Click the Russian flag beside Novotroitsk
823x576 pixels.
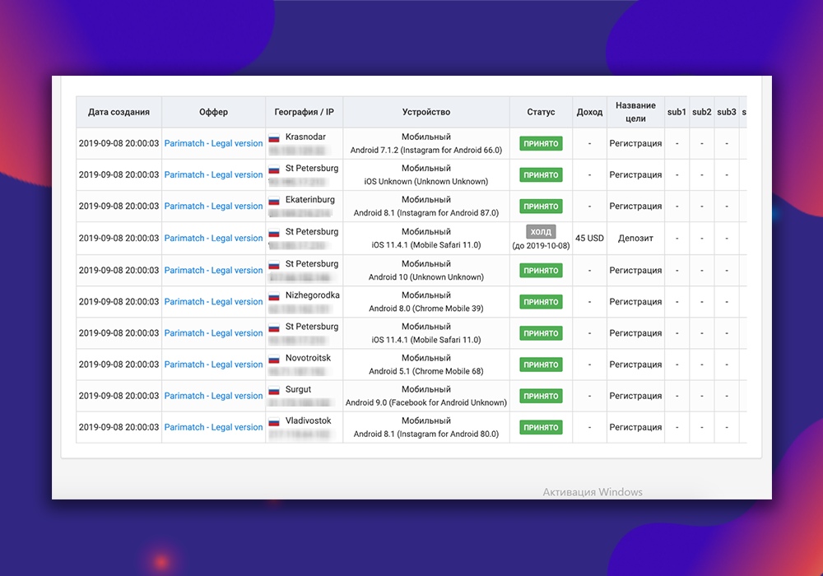(x=274, y=360)
